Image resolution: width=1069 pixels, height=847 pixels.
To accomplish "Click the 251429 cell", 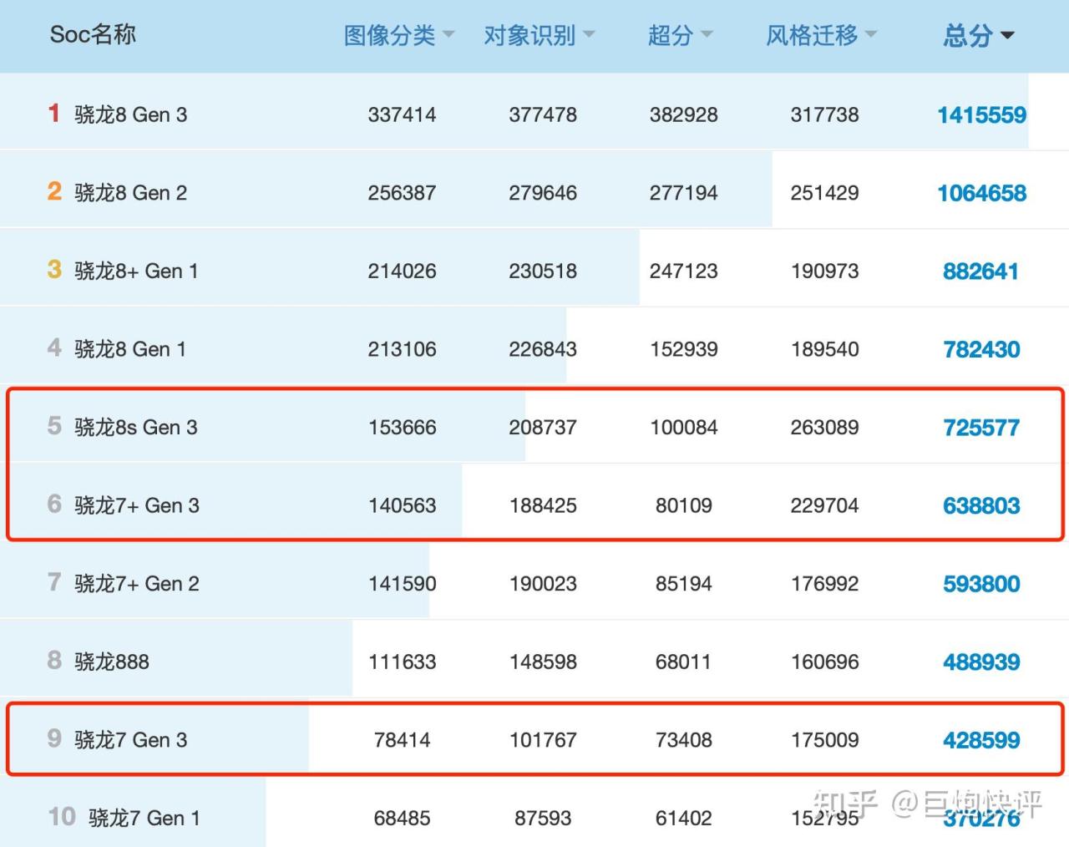I will click(x=824, y=193).
